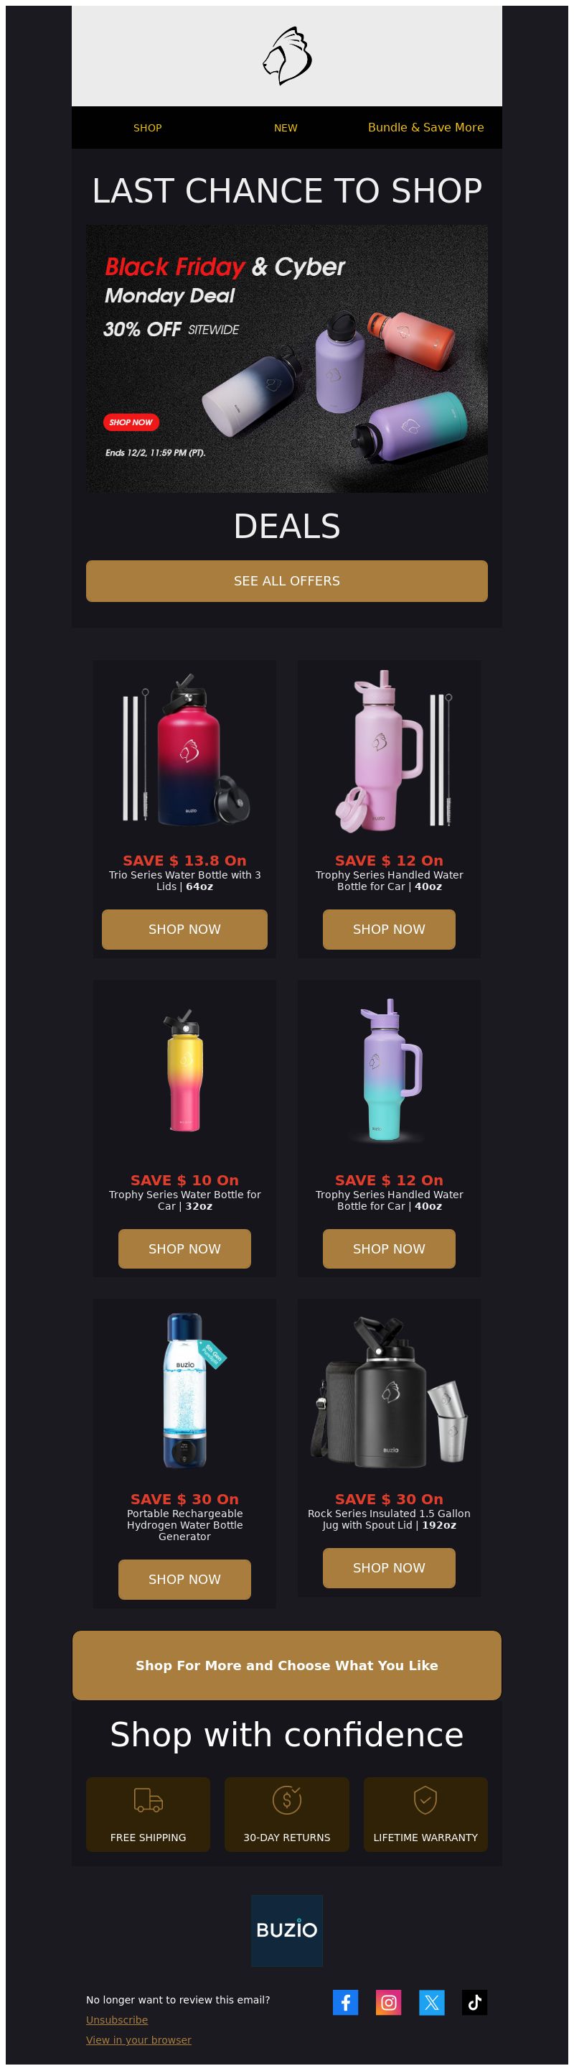The width and height of the screenshot is (574, 2071).
Task: Open the TikTok icon in the footer
Action: [x=474, y=2002]
